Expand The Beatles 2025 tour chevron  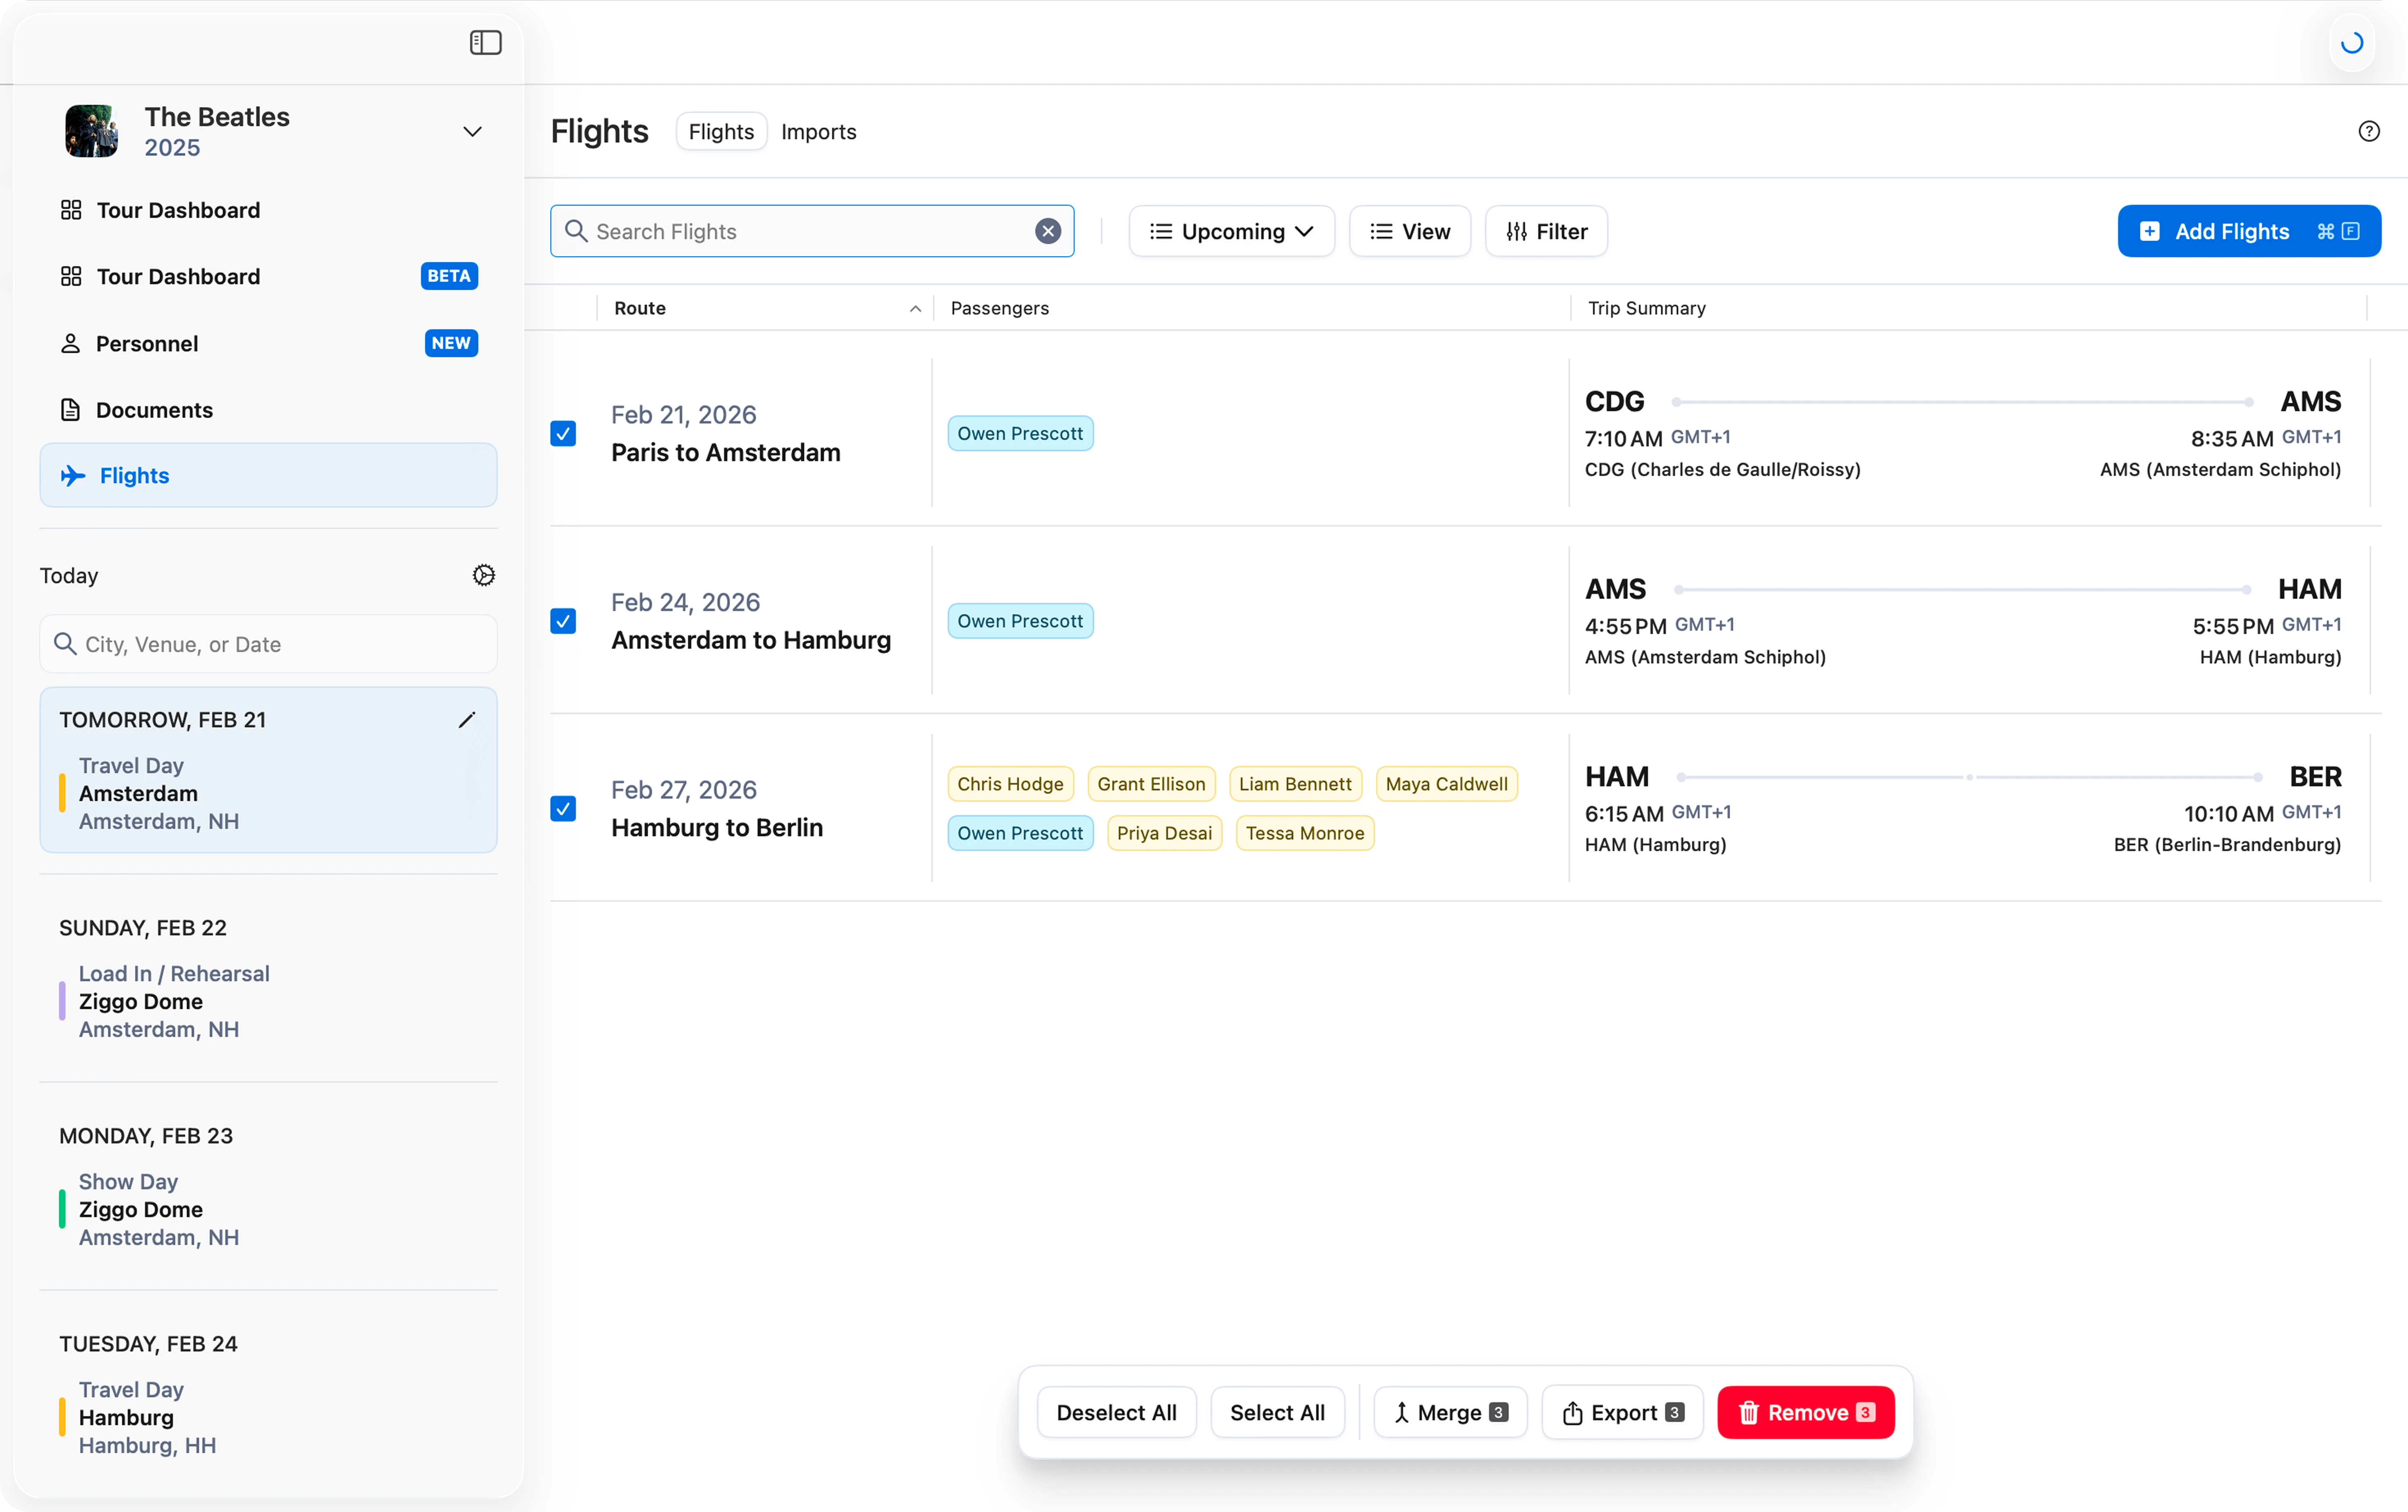click(x=472, y=132)
